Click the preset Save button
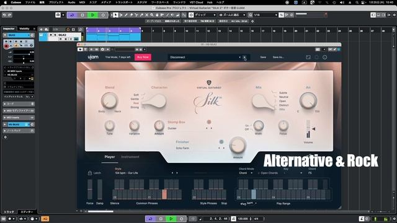Viewport: 397px width, 223px height. click(x=263, y=57)
